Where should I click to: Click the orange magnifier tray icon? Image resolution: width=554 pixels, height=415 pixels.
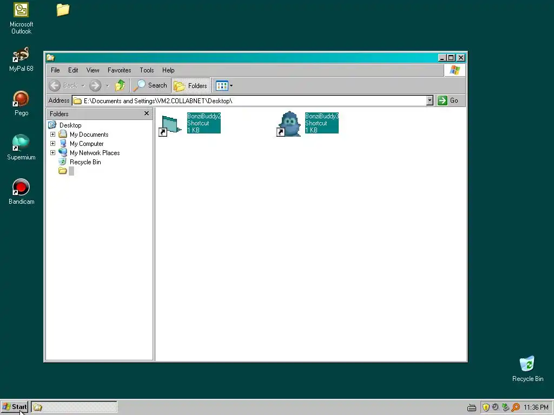click(516, 407)
